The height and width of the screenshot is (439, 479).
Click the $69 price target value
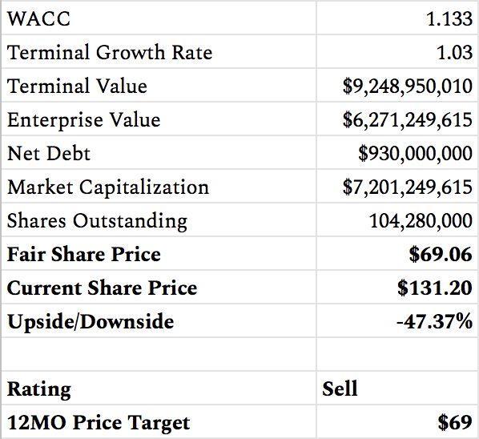pos(455,423)
